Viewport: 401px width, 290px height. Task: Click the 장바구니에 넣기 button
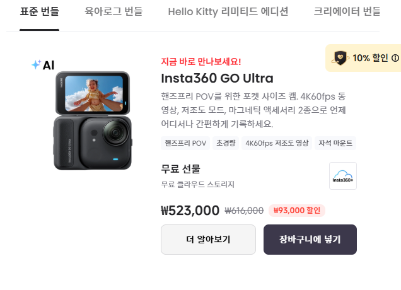pyautogui.click(x=310, y=240)
